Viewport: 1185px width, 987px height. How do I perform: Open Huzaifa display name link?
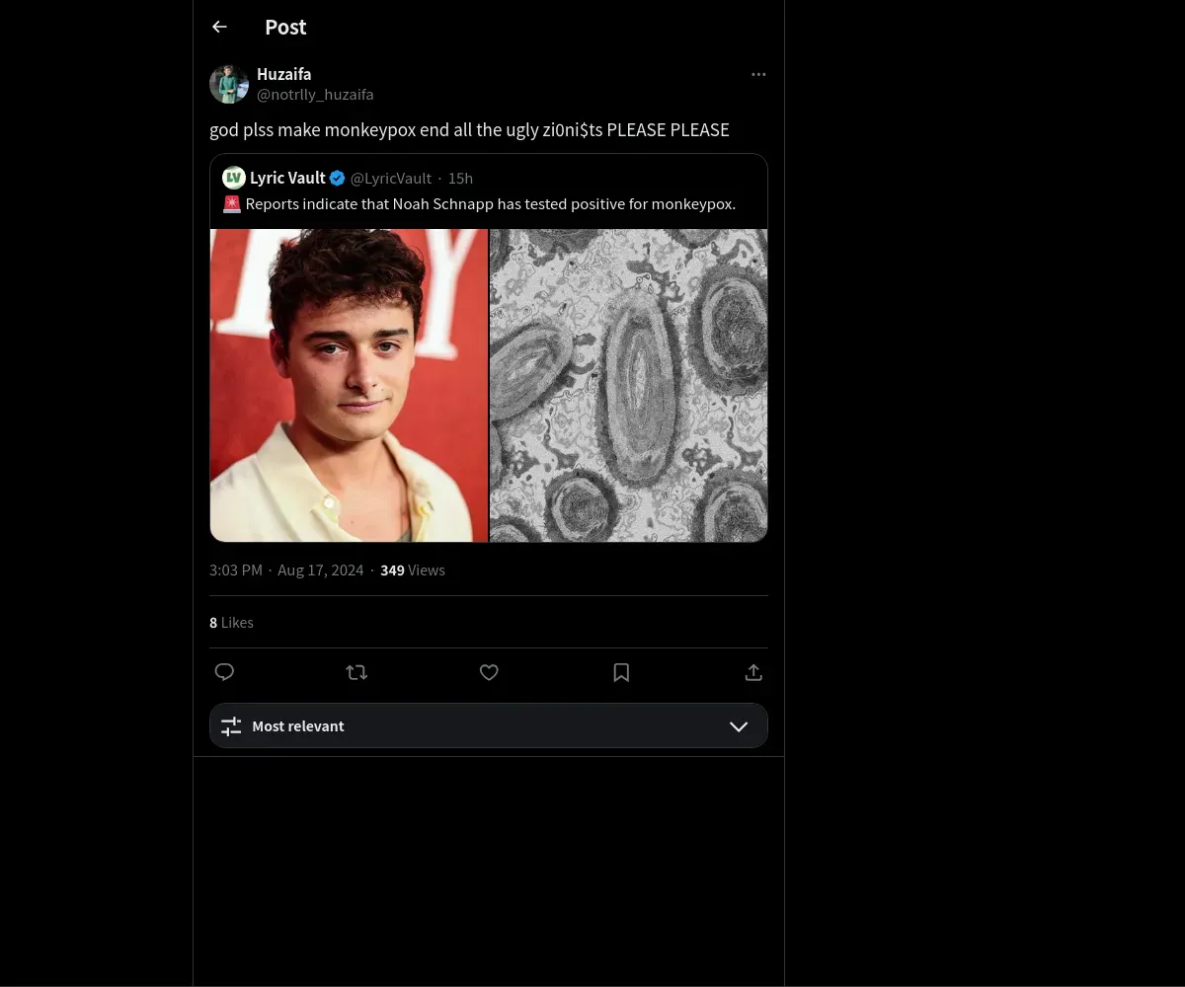283,74
